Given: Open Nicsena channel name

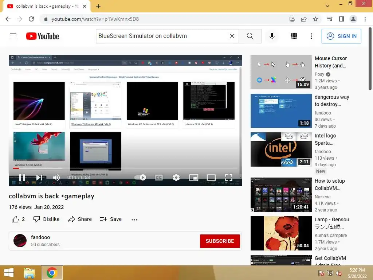Looking at the screenshot, I should 323,197.
